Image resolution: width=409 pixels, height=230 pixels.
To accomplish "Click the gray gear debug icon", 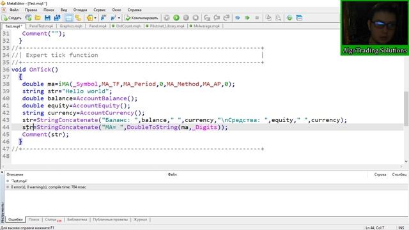I will tap(166, 18).
